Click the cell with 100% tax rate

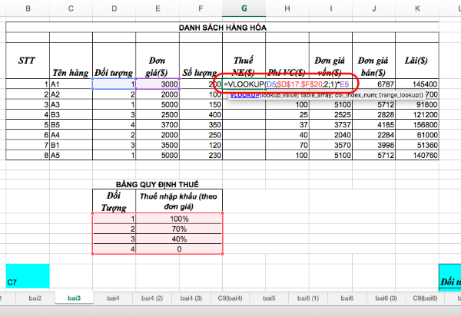coord(179,219)
